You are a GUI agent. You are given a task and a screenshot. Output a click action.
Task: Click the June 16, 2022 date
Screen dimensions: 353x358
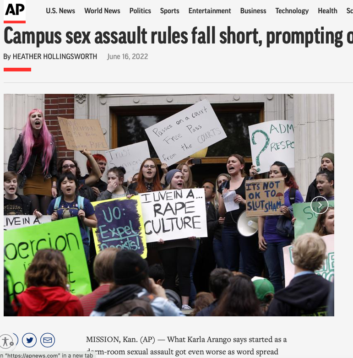coord(128,56)
